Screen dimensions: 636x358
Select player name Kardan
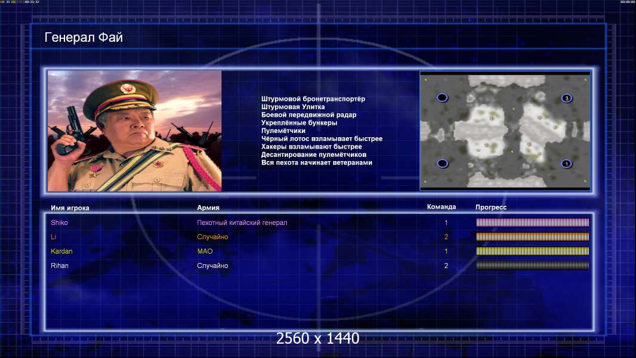pos(61,251)
